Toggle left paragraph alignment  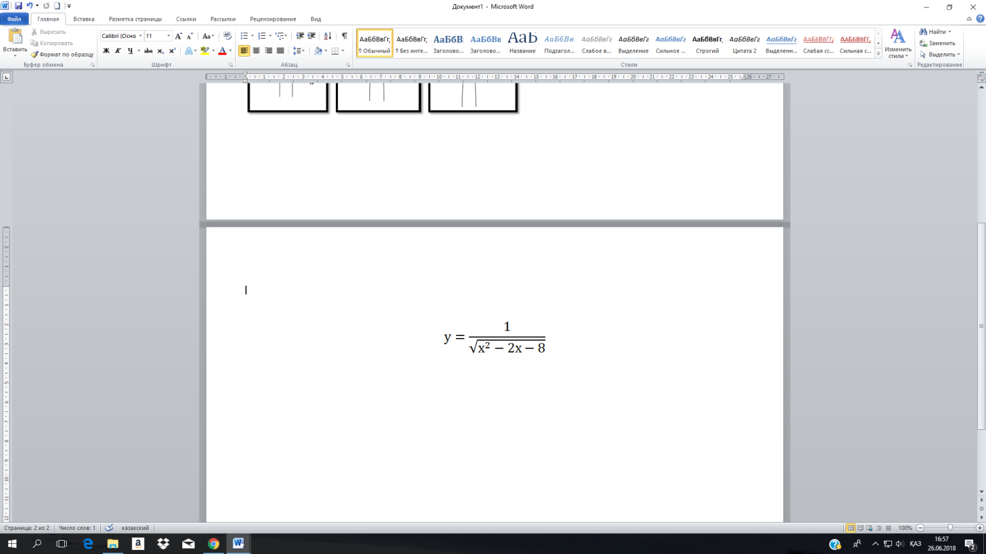244,51
